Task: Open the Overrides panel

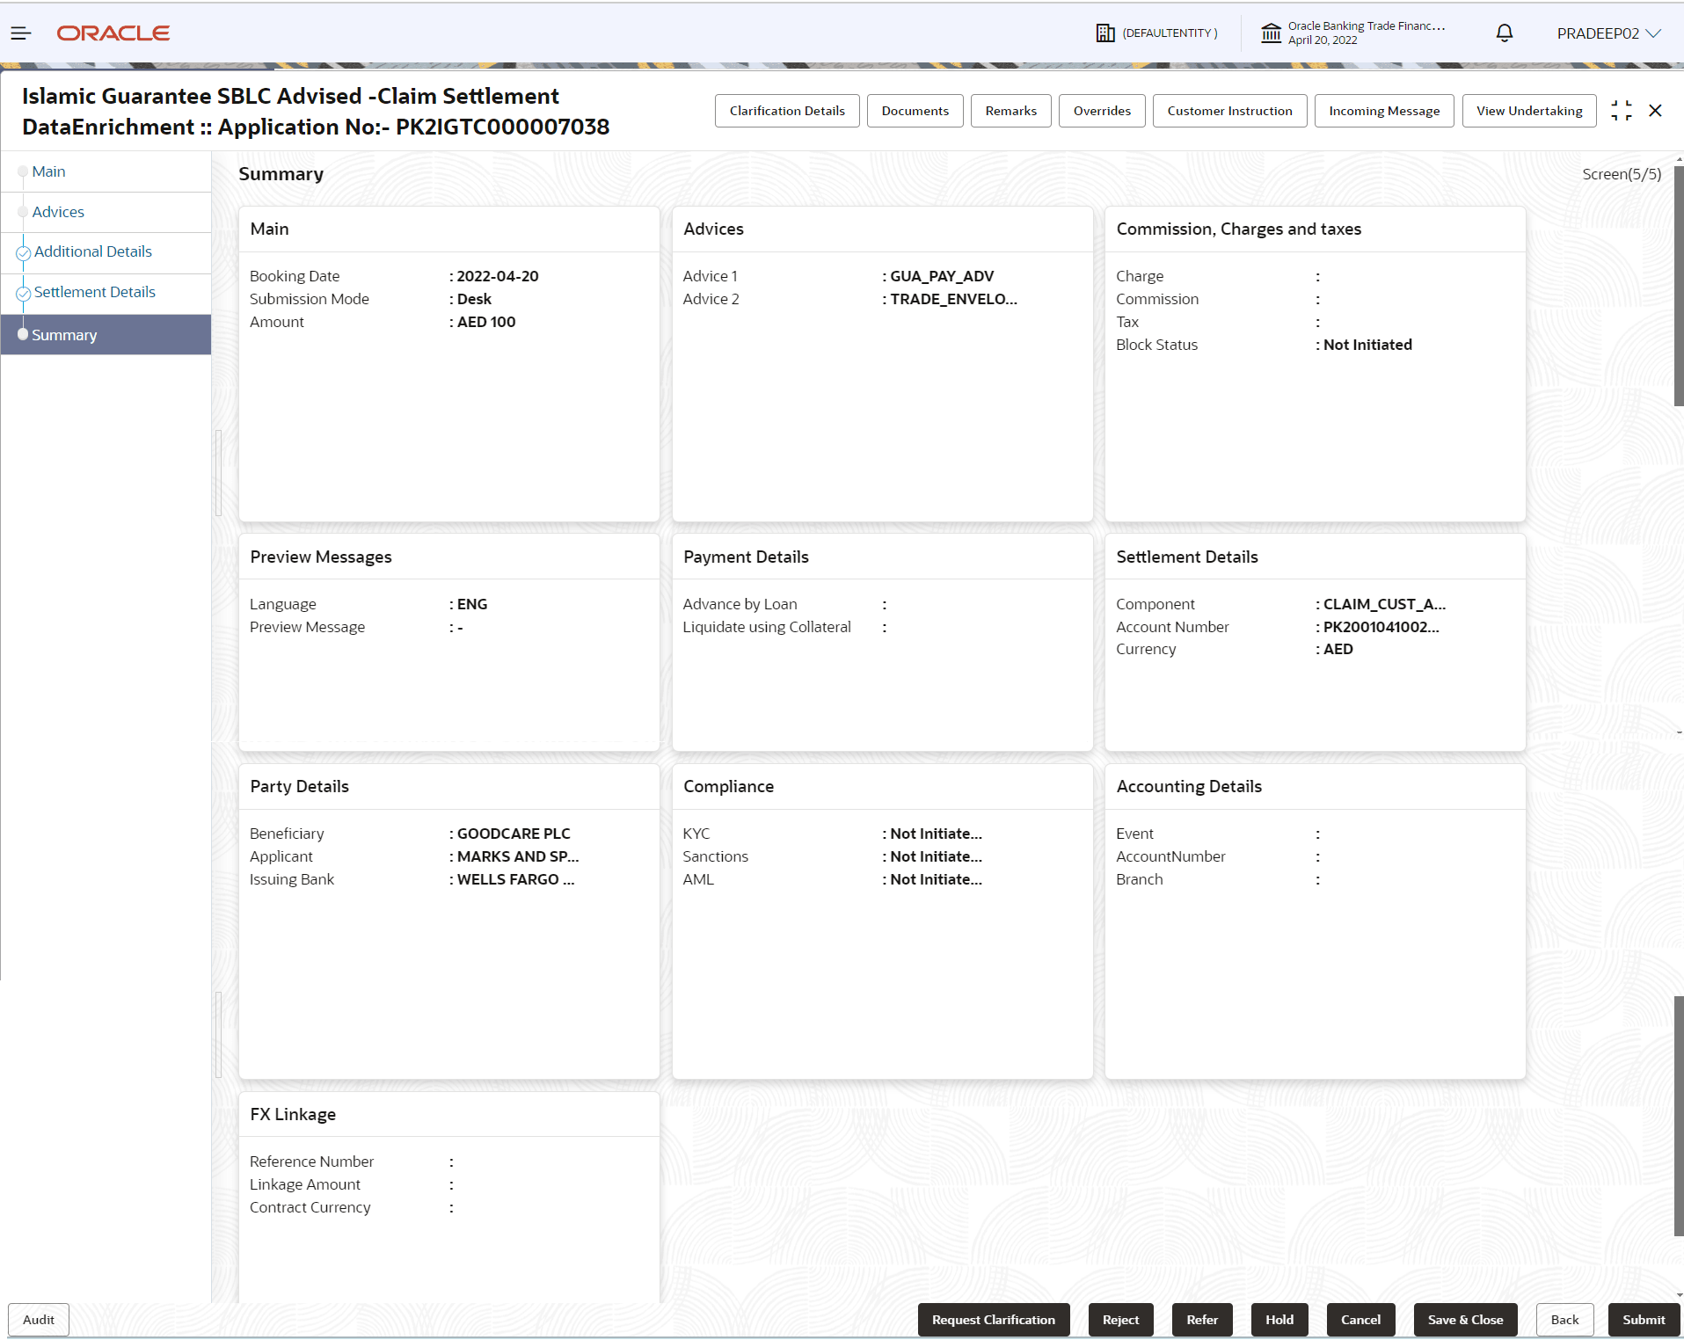Action: [1102, 111]
